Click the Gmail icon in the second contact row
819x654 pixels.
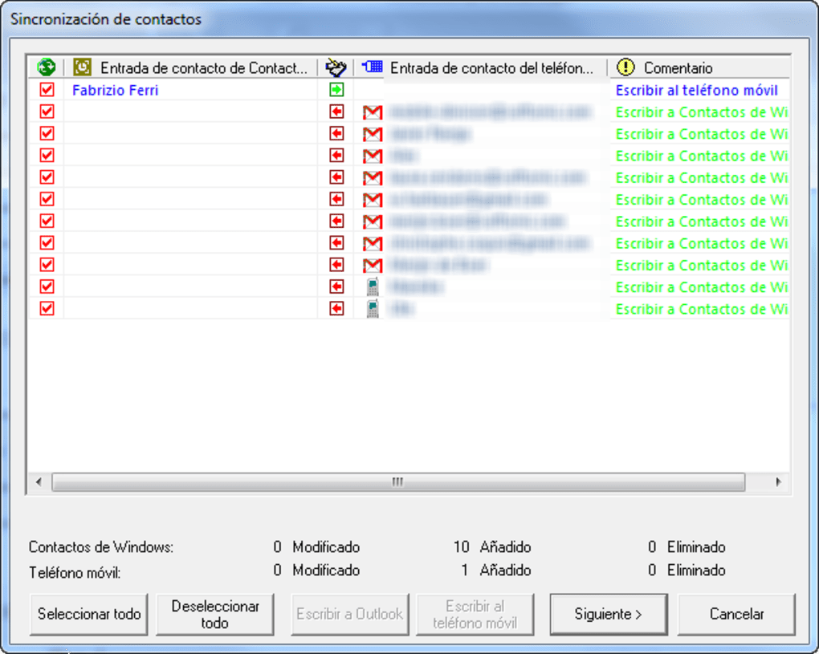click(372, 112)
